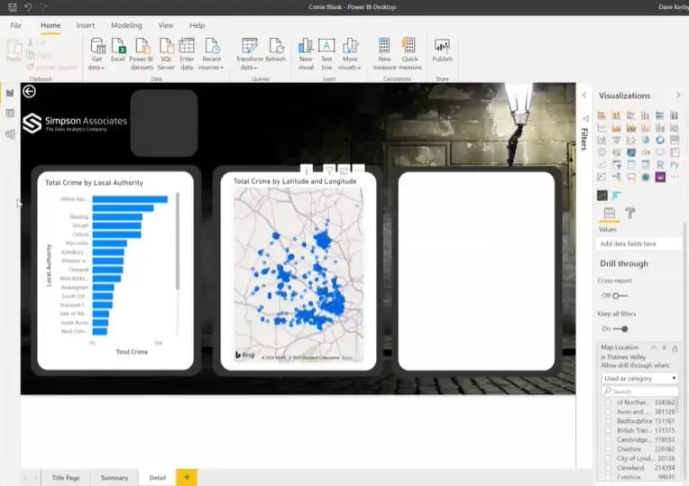Check the Cambridge... checkbox
The height and width of the screenshot is (486, 689).
[608, 439]
